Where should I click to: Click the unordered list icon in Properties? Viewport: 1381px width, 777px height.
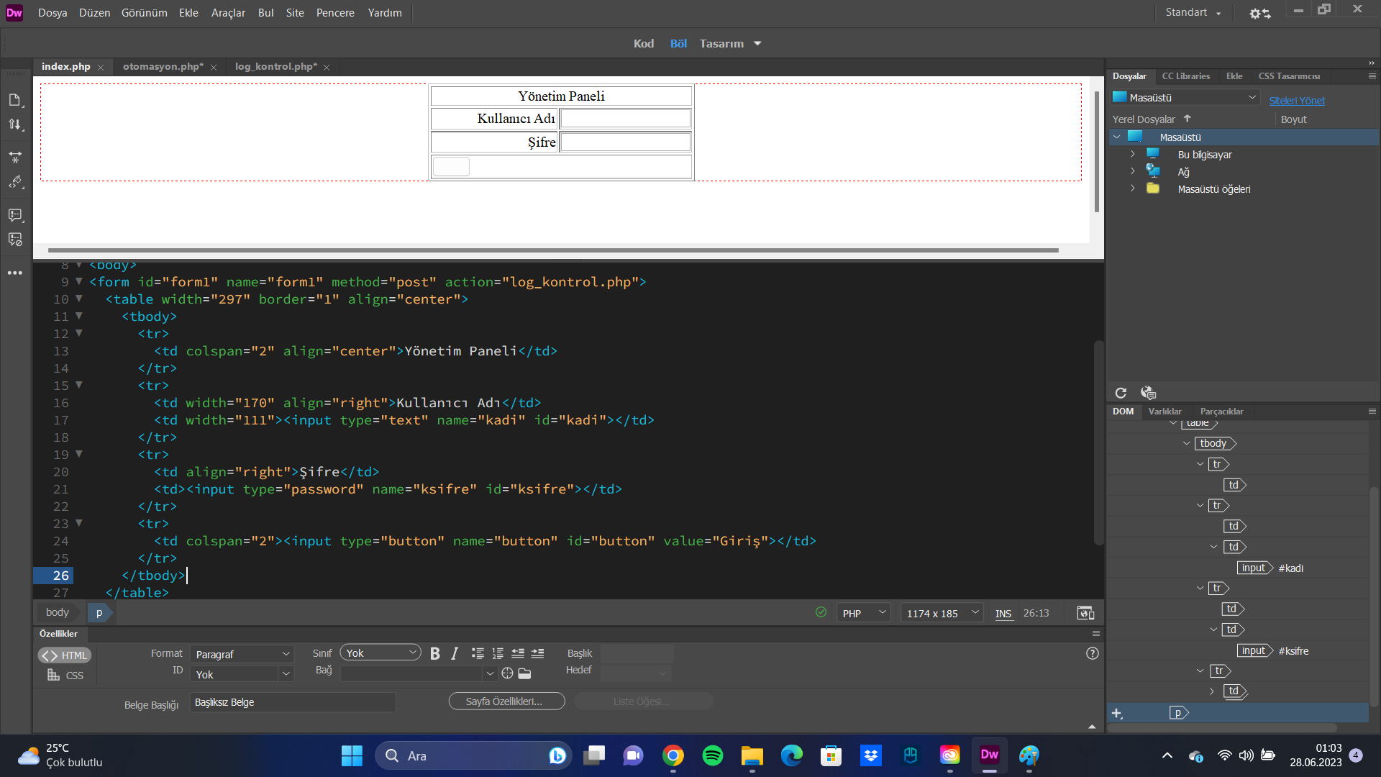478,653
